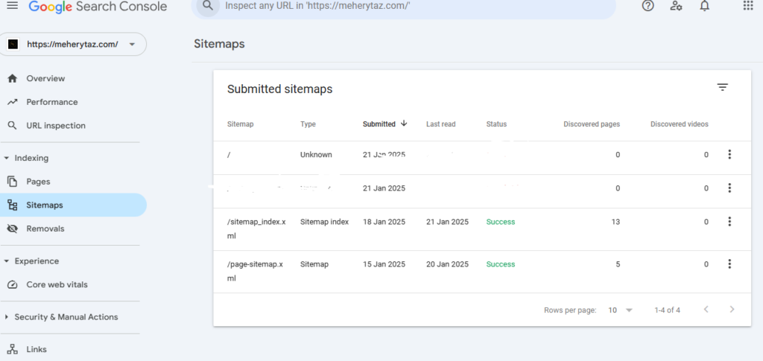Expand Security & Manual Actions section

coord(6,317)
